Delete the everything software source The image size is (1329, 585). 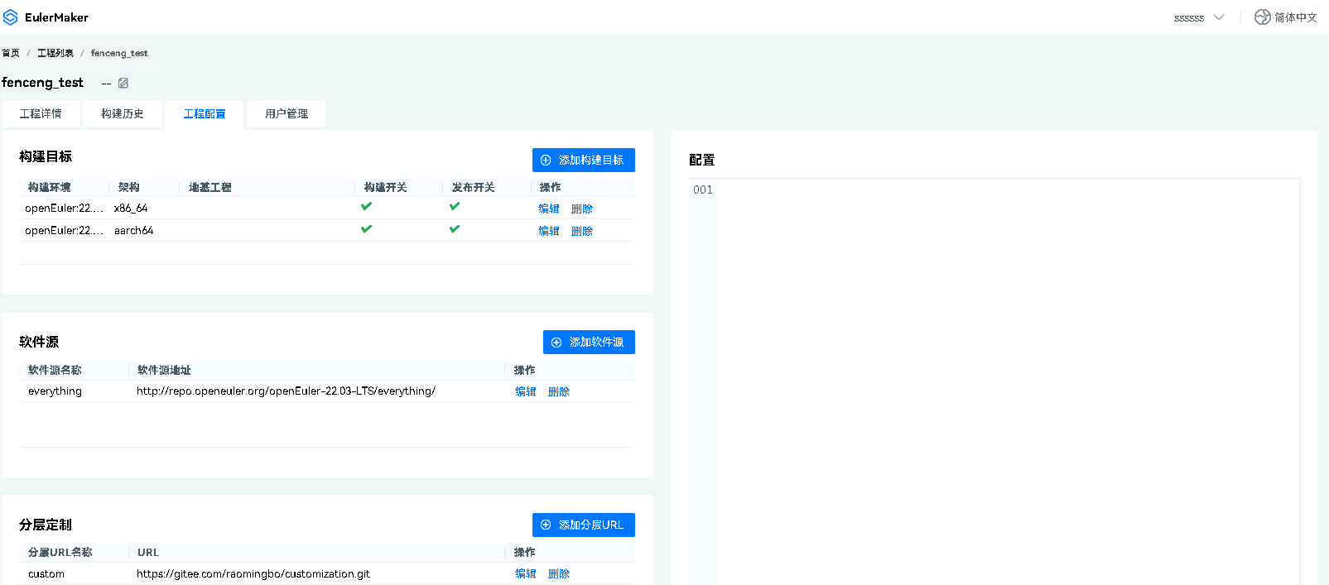tap(559, 392)
